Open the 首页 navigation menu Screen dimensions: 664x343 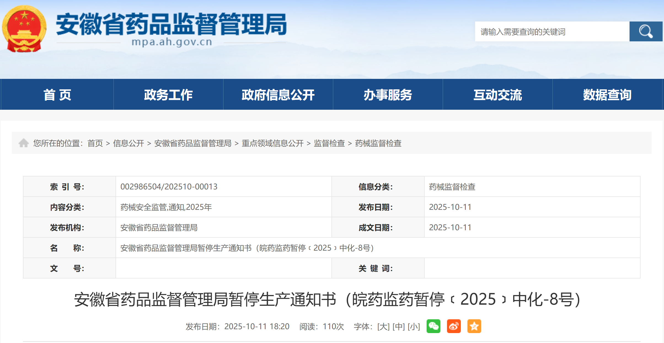point(57,95)
